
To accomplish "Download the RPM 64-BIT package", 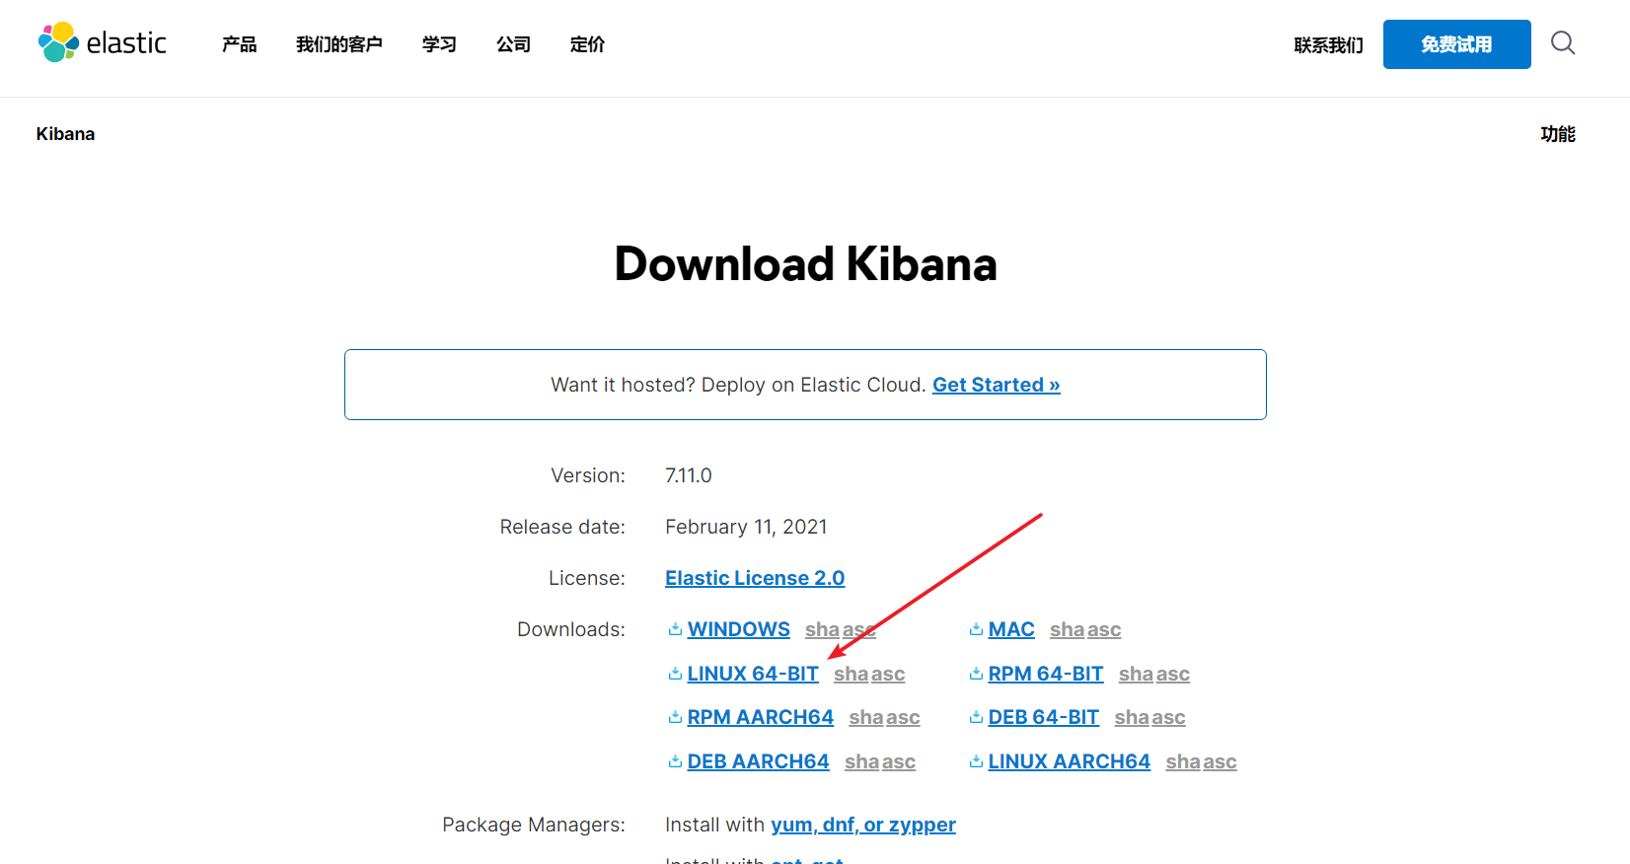I will click(x=1046, y=674).
